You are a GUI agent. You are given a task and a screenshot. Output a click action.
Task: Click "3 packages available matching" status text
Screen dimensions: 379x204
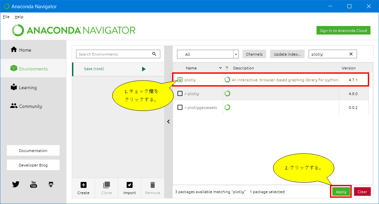click(x=210, y=192)
